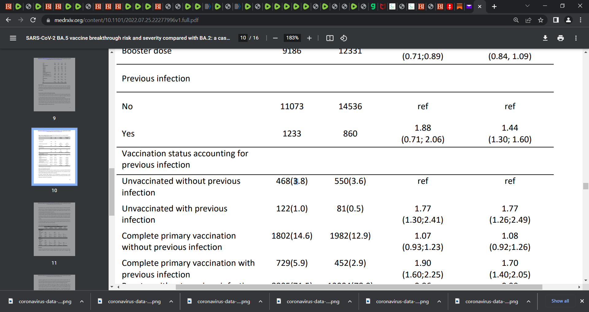The height and width of the screenshot is (312, 589).
Task: Click the zoom in plus icon
Action: tap(309, 38)
